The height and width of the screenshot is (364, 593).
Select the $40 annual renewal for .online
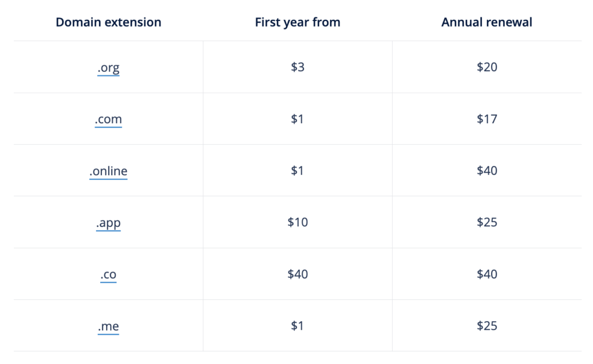coord(486,171)
